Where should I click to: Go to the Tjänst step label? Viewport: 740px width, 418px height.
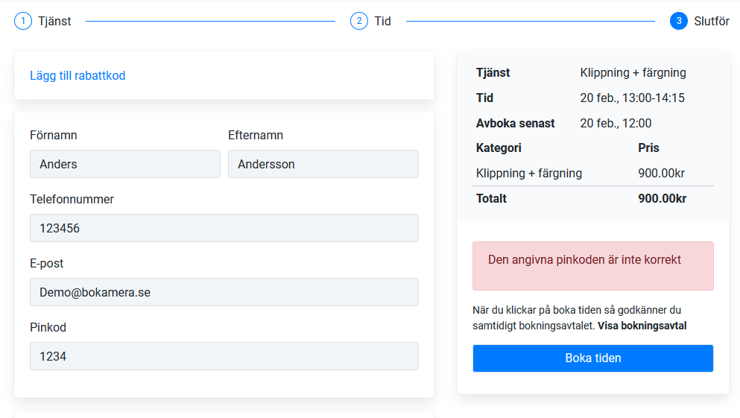54,21
